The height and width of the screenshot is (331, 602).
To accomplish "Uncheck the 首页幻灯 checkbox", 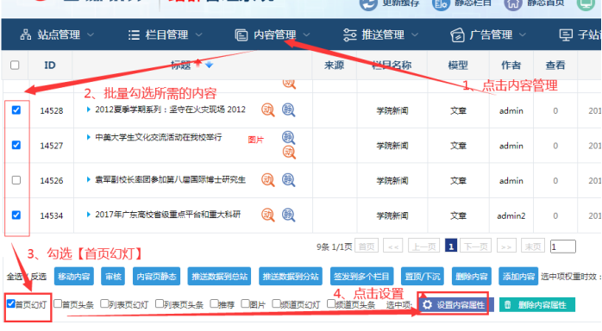I will (10, 303).
